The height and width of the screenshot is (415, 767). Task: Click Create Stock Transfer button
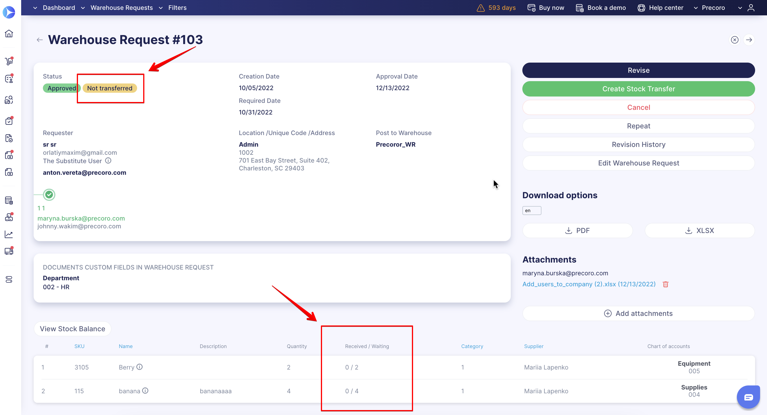[x=638, y=89]
